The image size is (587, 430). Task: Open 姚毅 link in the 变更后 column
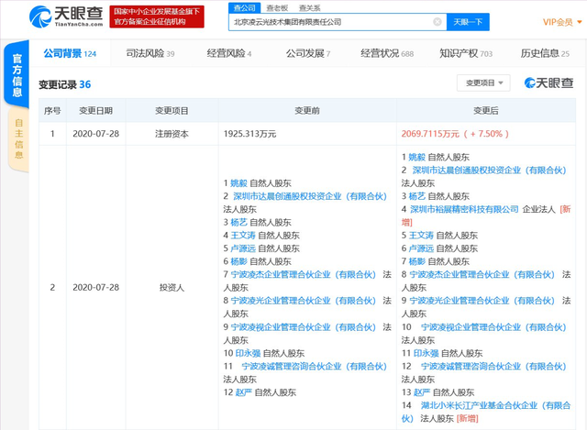tap(416, 157)
